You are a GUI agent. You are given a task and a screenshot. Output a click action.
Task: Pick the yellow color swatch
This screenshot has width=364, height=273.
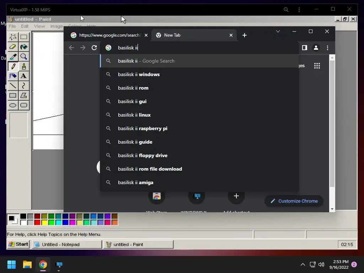[44, 223]
